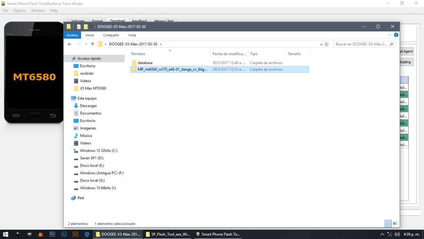The image size is (424, 239).
Task: Open the Options menu in Flash Tool
Action: [19, 10]
